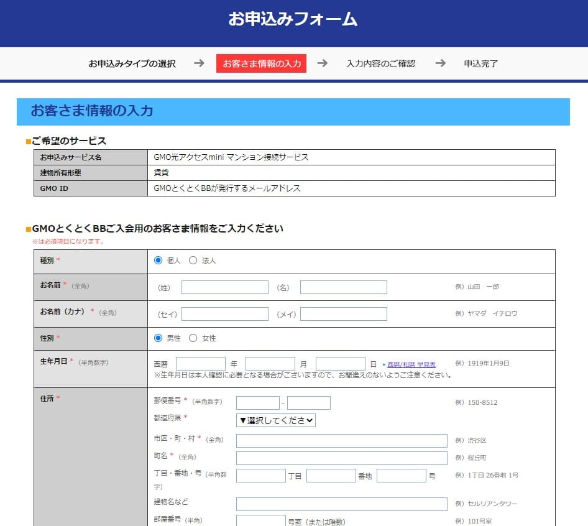Click the お申込みフォーム page title
The height and width of the screenshot is (526, 588).
coord(293,19)
